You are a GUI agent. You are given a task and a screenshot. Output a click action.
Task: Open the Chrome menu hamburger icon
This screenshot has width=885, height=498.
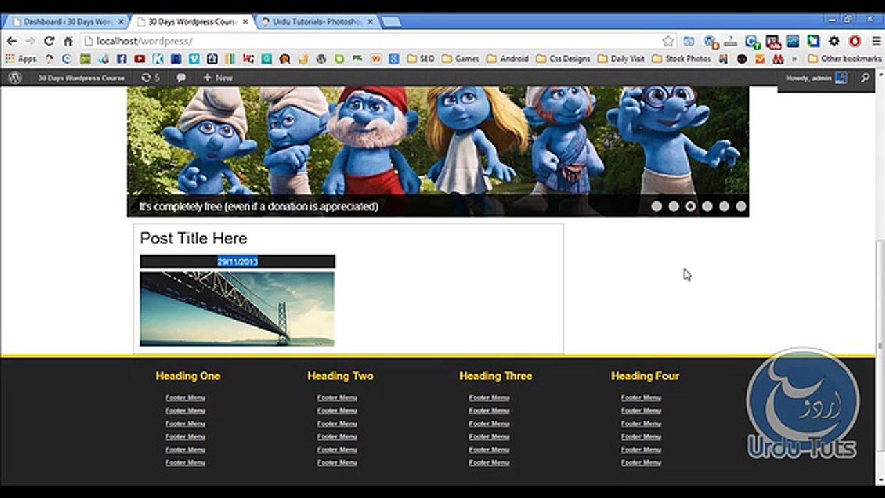876,41
